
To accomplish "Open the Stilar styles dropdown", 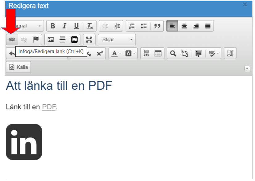I will (x=117, y=39).
